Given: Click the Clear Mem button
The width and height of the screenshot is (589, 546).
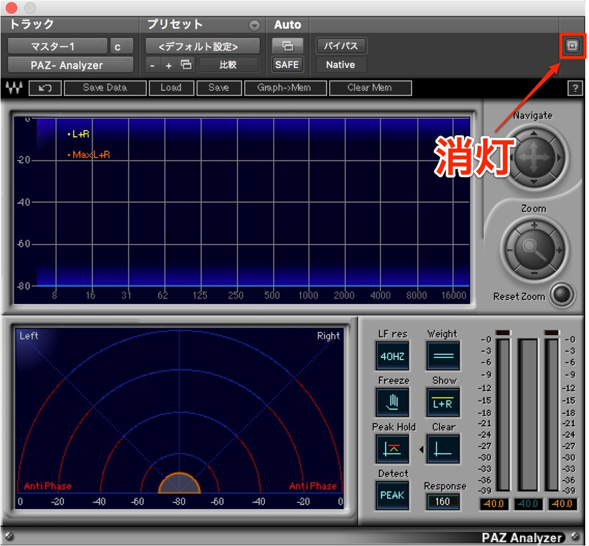Looking at the screenshot, I should coord(370,88).
